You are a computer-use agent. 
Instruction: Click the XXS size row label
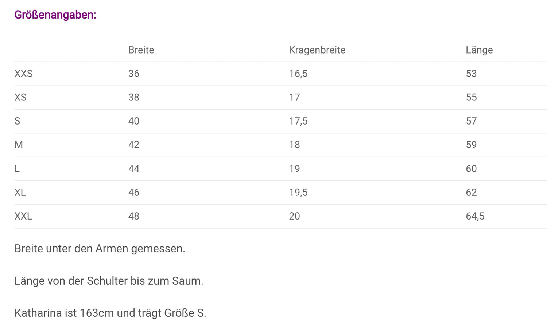[x=23, y=74]
